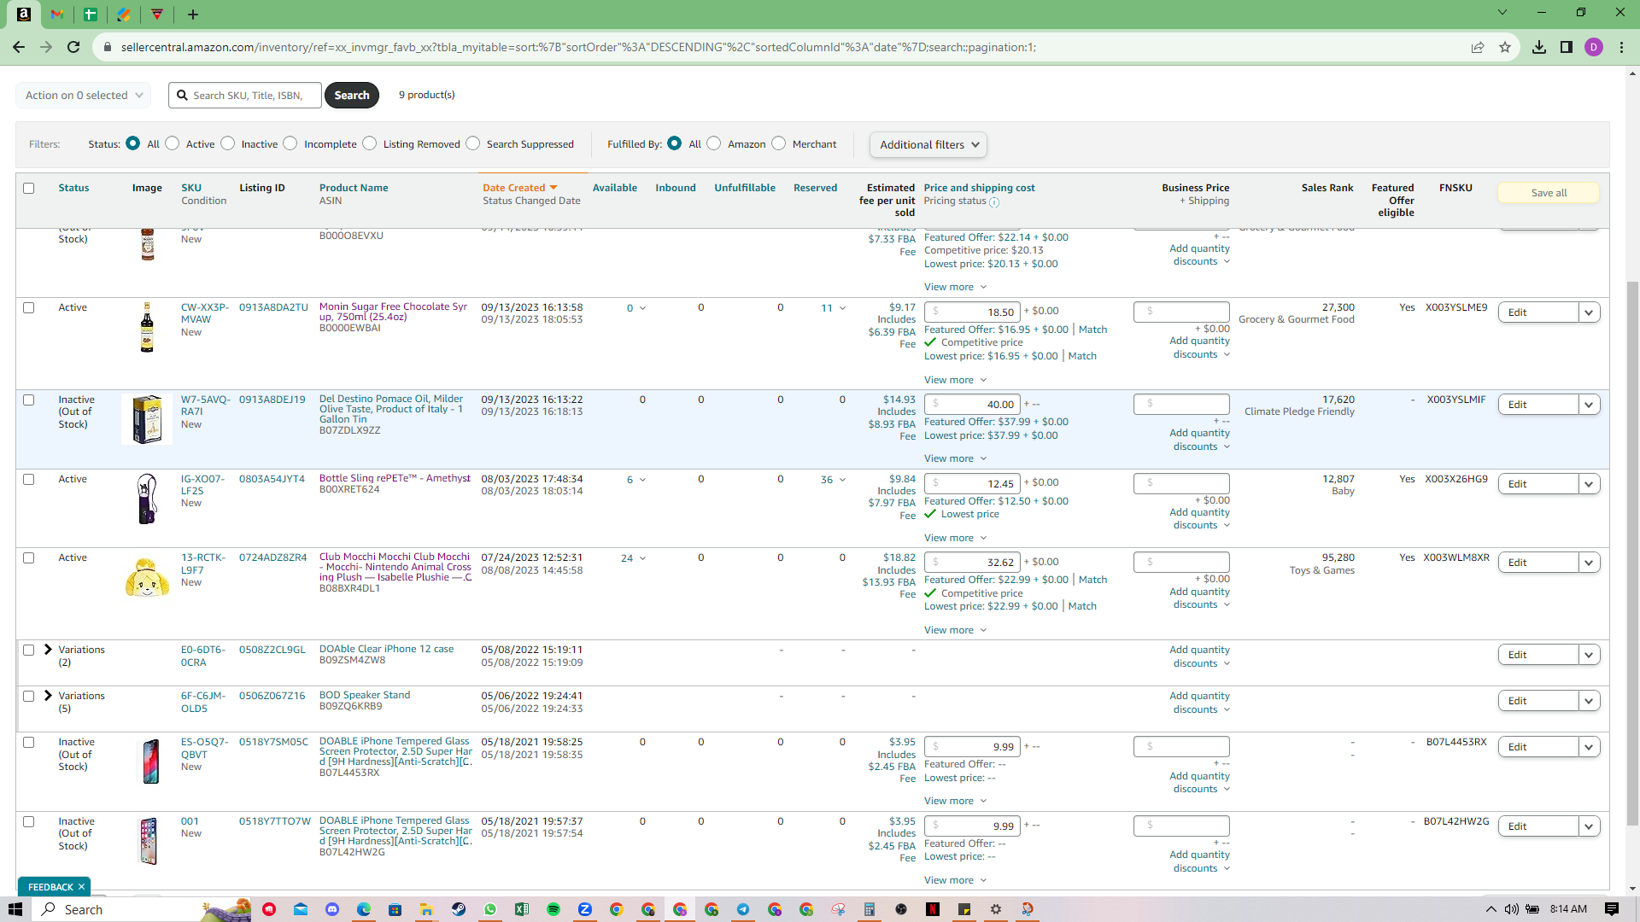Open the Chrome profile avatar
The image size is (1640, 922).
[1594, 47]
